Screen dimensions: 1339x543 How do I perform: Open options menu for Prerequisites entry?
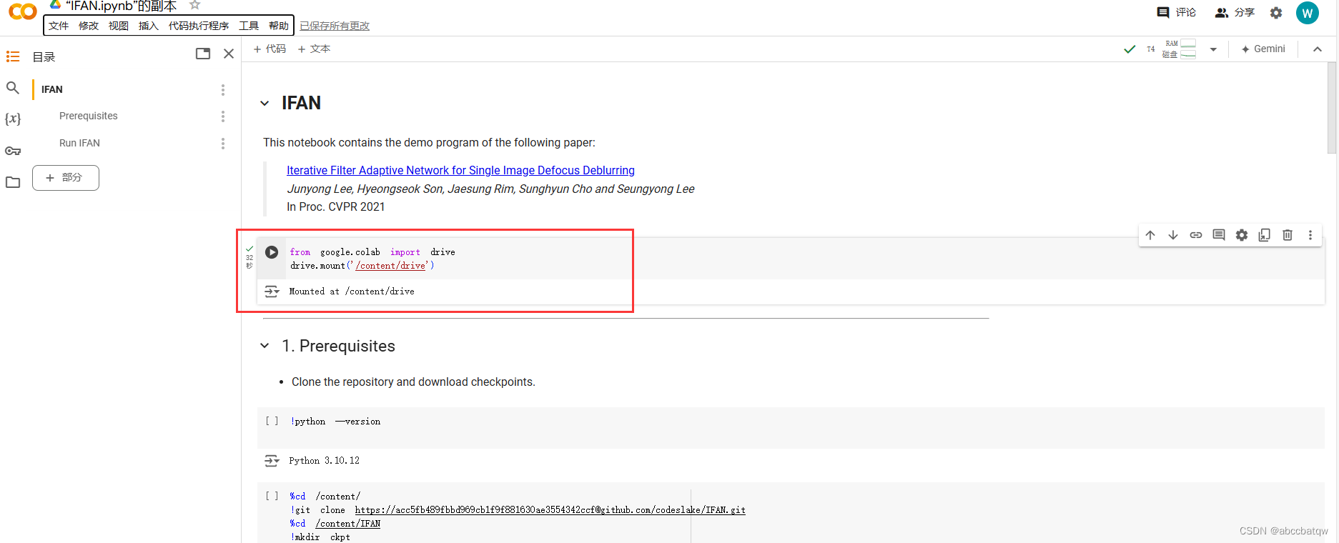(223, 116)
